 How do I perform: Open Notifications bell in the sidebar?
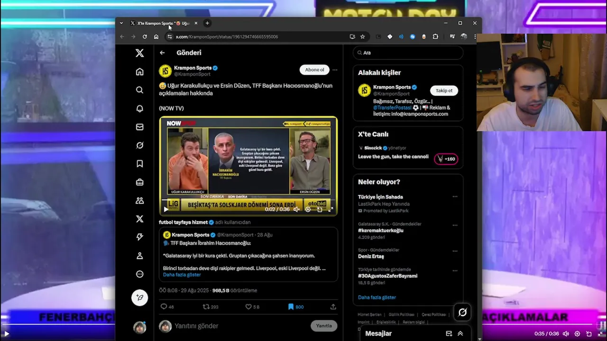coord(139,108)
